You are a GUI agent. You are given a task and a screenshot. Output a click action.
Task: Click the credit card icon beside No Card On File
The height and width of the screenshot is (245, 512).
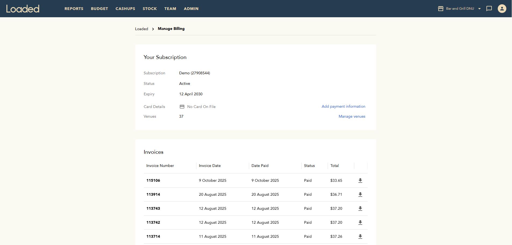tap(182, 107)
